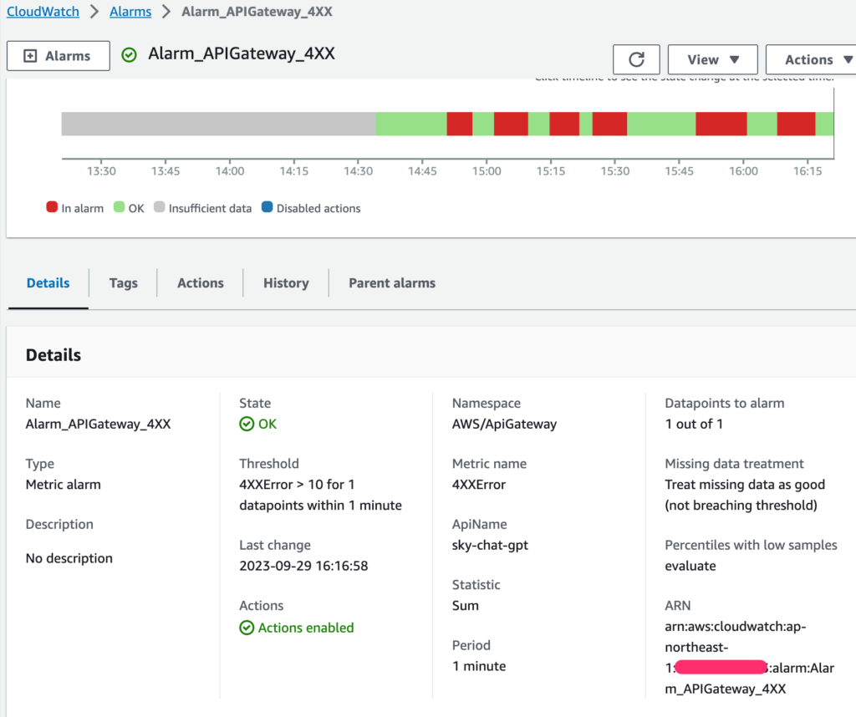Open the View dropdown
The height and width of the screenshot is (717, 856).
point(712,59)
